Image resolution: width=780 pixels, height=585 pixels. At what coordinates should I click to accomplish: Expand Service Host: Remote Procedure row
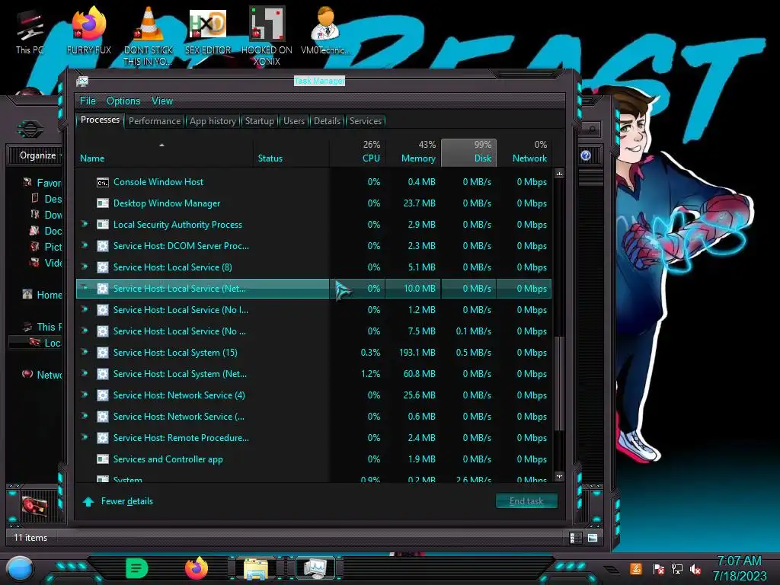[85, 438]
